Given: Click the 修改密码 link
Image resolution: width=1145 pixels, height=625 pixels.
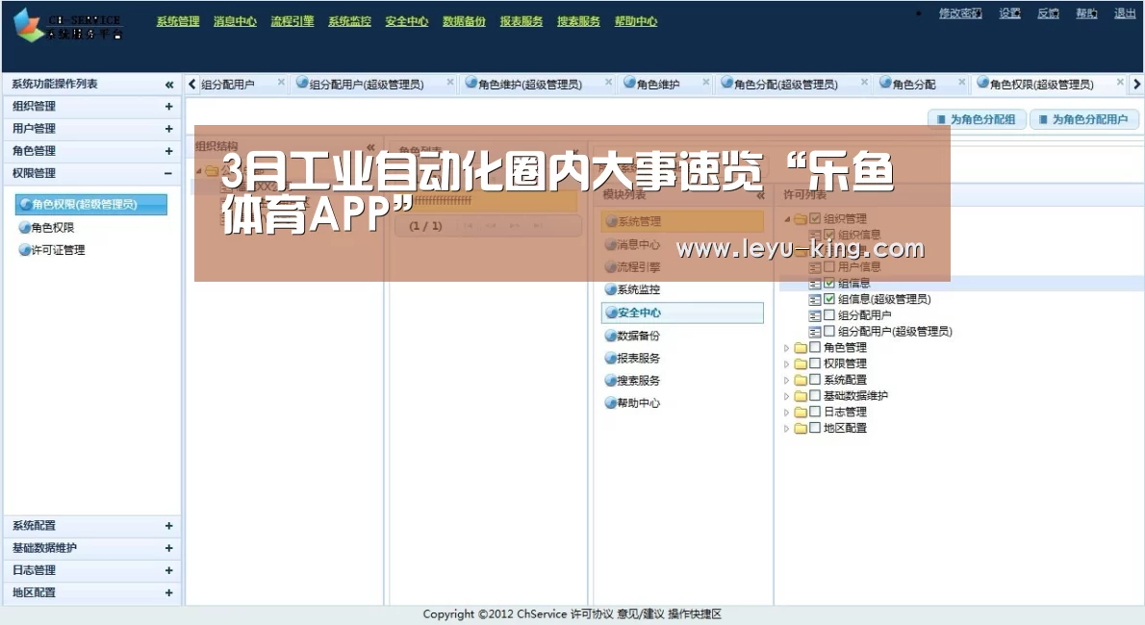Looking at the screenshot, I should [x=960, y=13].
